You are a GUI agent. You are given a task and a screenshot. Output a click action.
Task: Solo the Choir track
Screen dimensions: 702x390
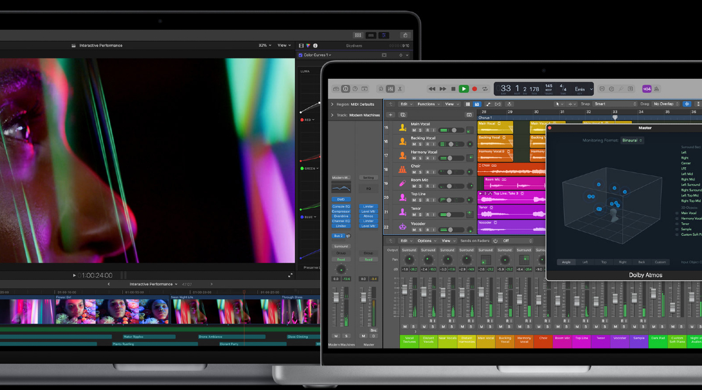[x=420, y=172]
